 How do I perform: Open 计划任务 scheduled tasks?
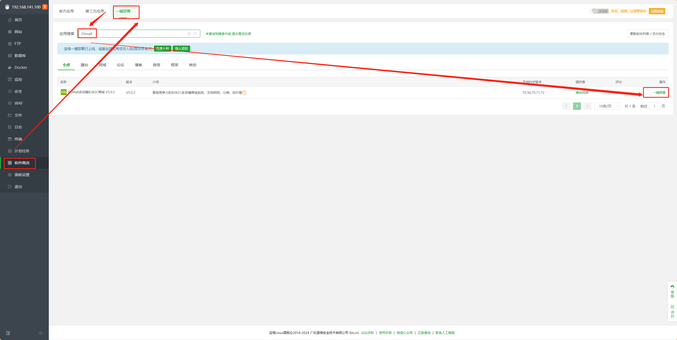24,151
